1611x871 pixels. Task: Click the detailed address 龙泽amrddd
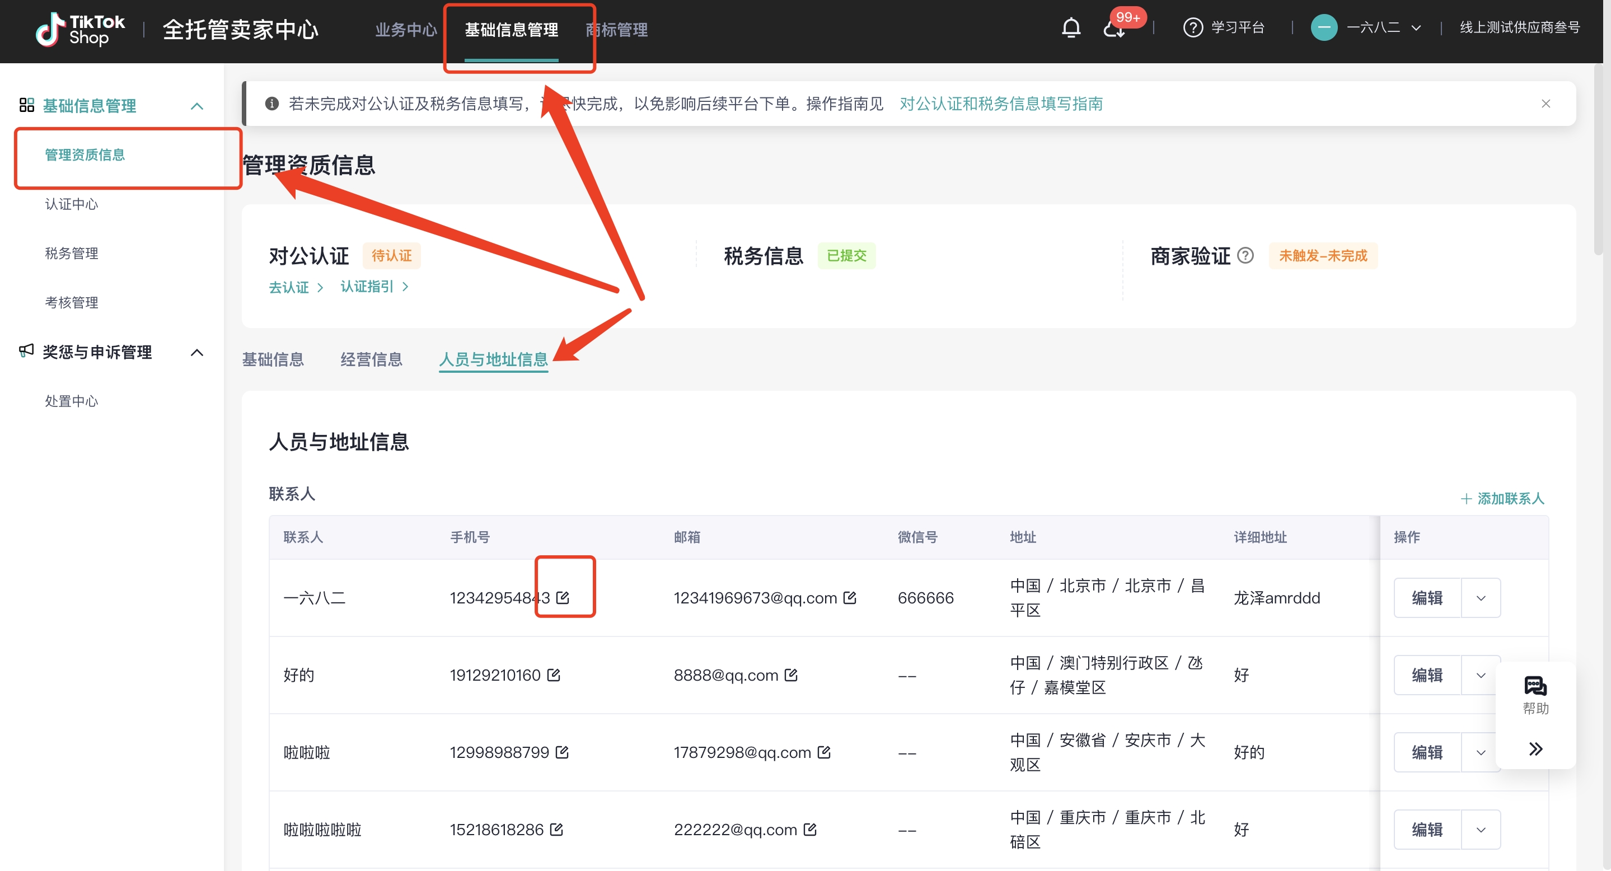[1276, 598]
